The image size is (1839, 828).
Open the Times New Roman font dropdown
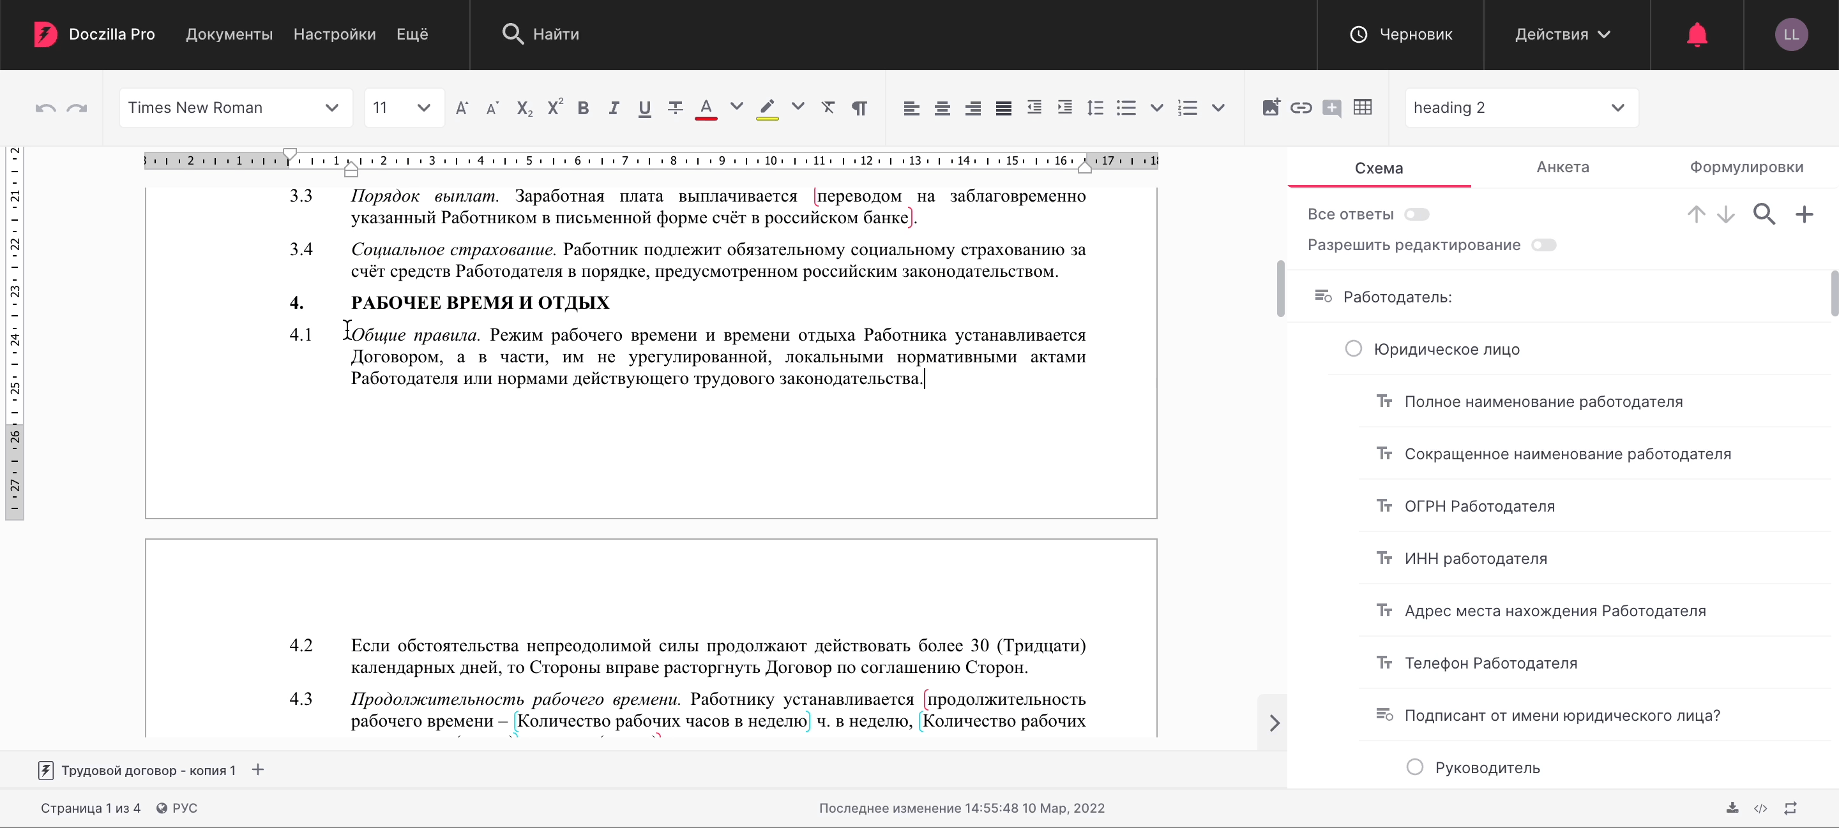click(235, 108)
